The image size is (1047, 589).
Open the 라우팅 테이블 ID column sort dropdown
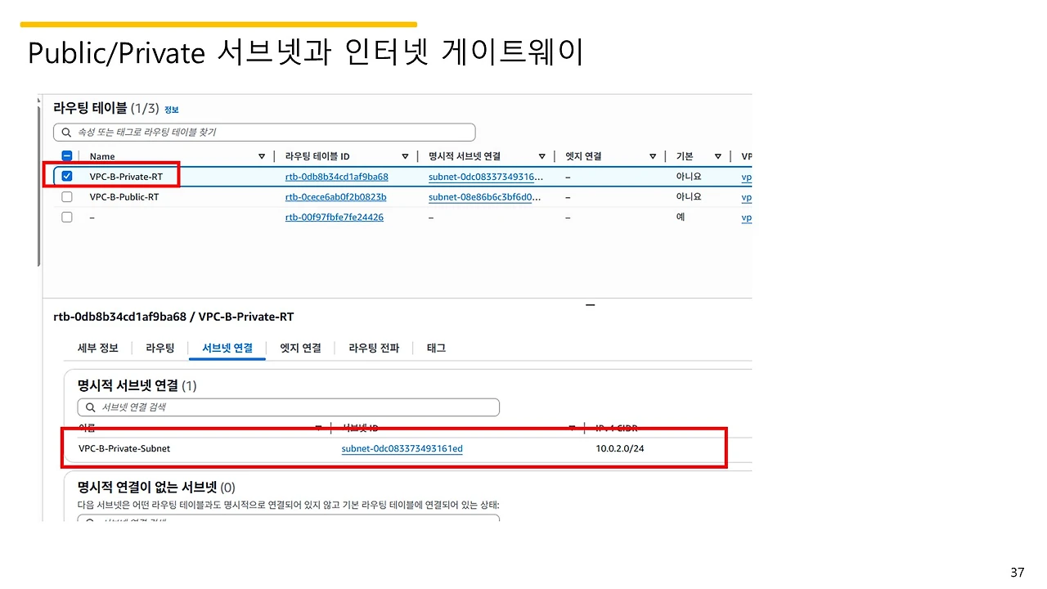pos(405,155)
